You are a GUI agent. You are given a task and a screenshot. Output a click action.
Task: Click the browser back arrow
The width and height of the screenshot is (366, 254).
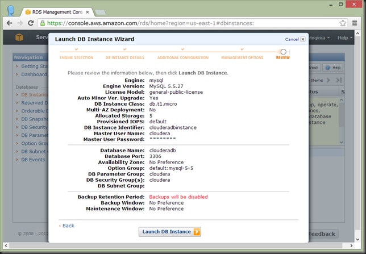[9, 23]
